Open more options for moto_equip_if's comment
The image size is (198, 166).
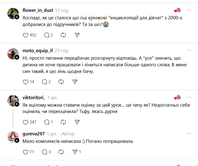click(189, 51)
